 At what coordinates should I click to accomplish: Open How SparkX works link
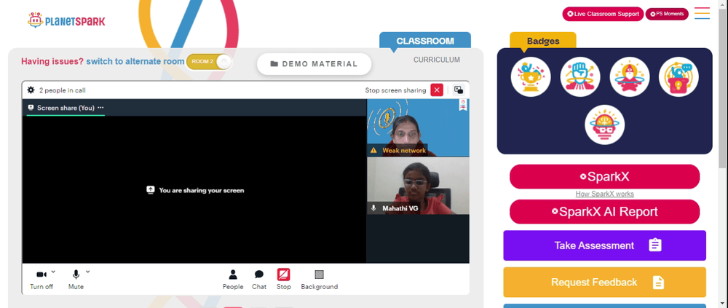604,194
